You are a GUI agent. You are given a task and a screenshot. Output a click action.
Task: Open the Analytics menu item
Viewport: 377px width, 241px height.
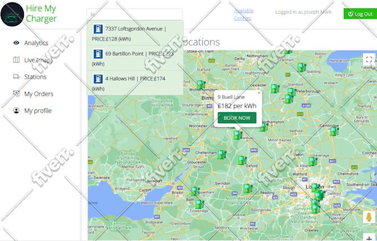click(x=36, y=43)
